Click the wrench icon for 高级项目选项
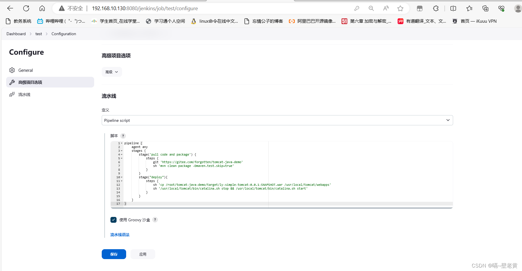Screen dimensions: 522x271 [12, 82]
